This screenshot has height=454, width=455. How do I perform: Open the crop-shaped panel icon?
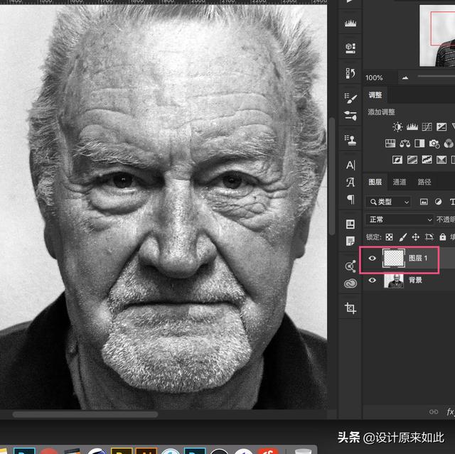350,308
